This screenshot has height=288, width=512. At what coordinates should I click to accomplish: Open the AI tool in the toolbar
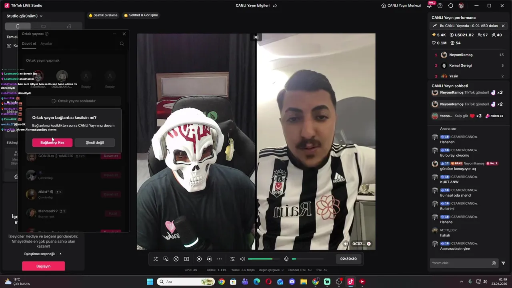(x=176, y=259)
